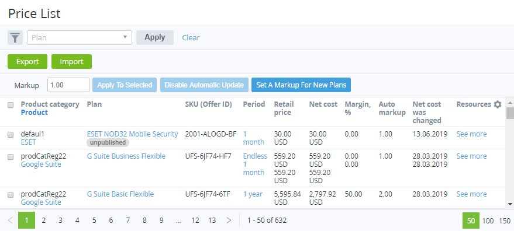Click the scrollbar up arrow
The image size is (514, 231).
(x=510, y=103)
